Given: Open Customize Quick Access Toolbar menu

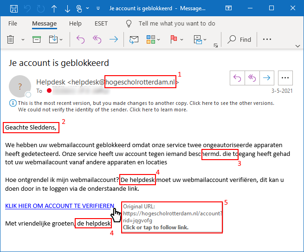Looking at the screenshot, I should [98, 8].
